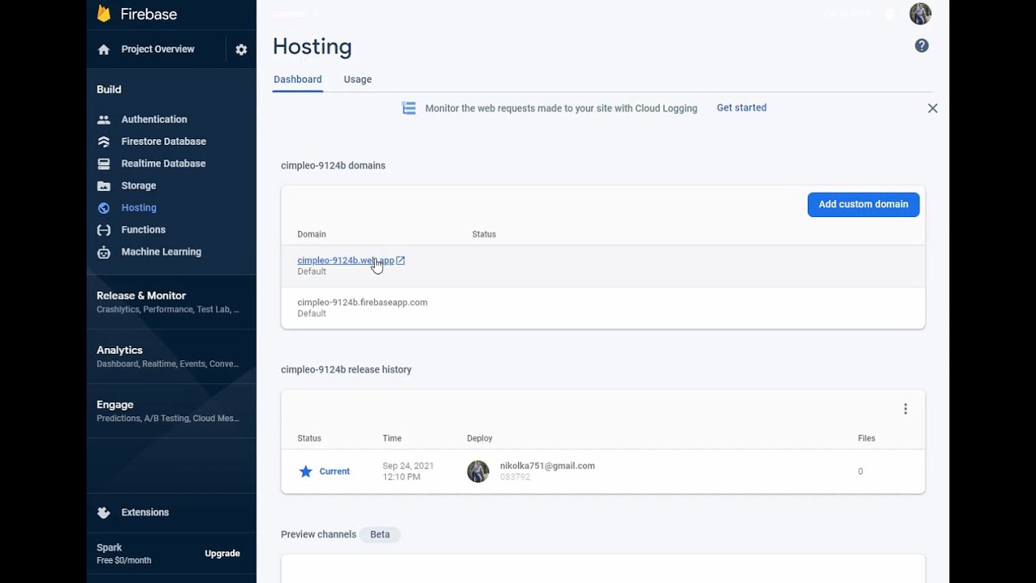
Task: Click the Realtime Database icon
Action: [104, 164]
